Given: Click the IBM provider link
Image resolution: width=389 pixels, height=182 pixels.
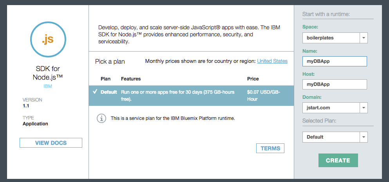Looking at the screenshot, I should pyautogui.click(x=47, y=86).
